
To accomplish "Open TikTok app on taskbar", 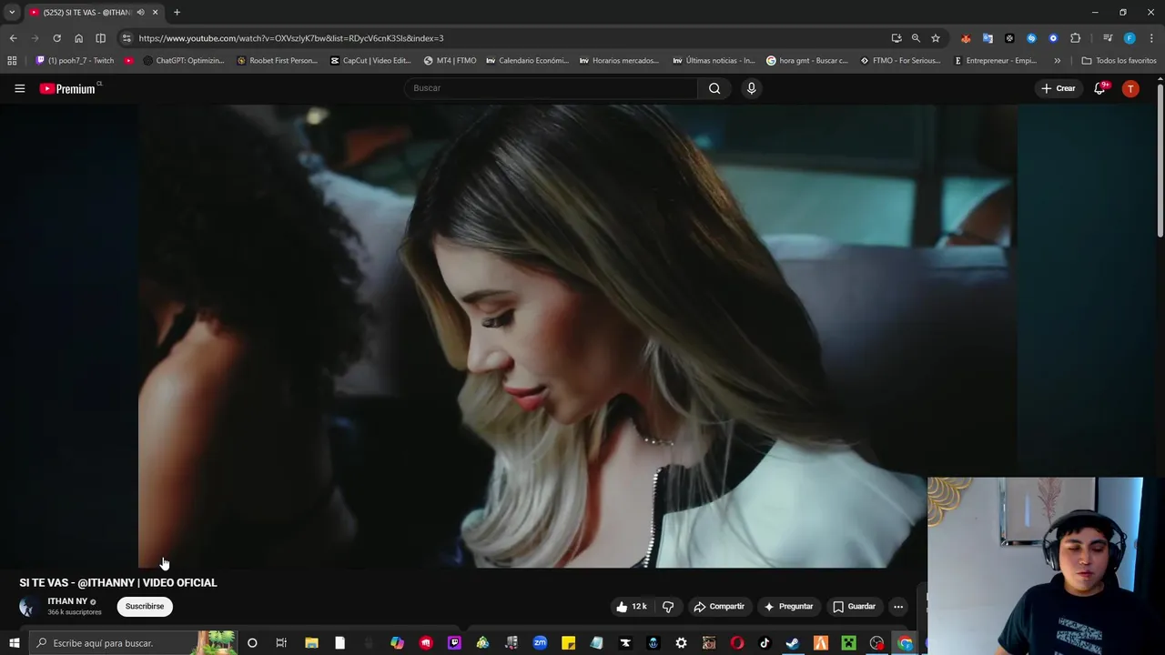I will (x=765, y=643).
